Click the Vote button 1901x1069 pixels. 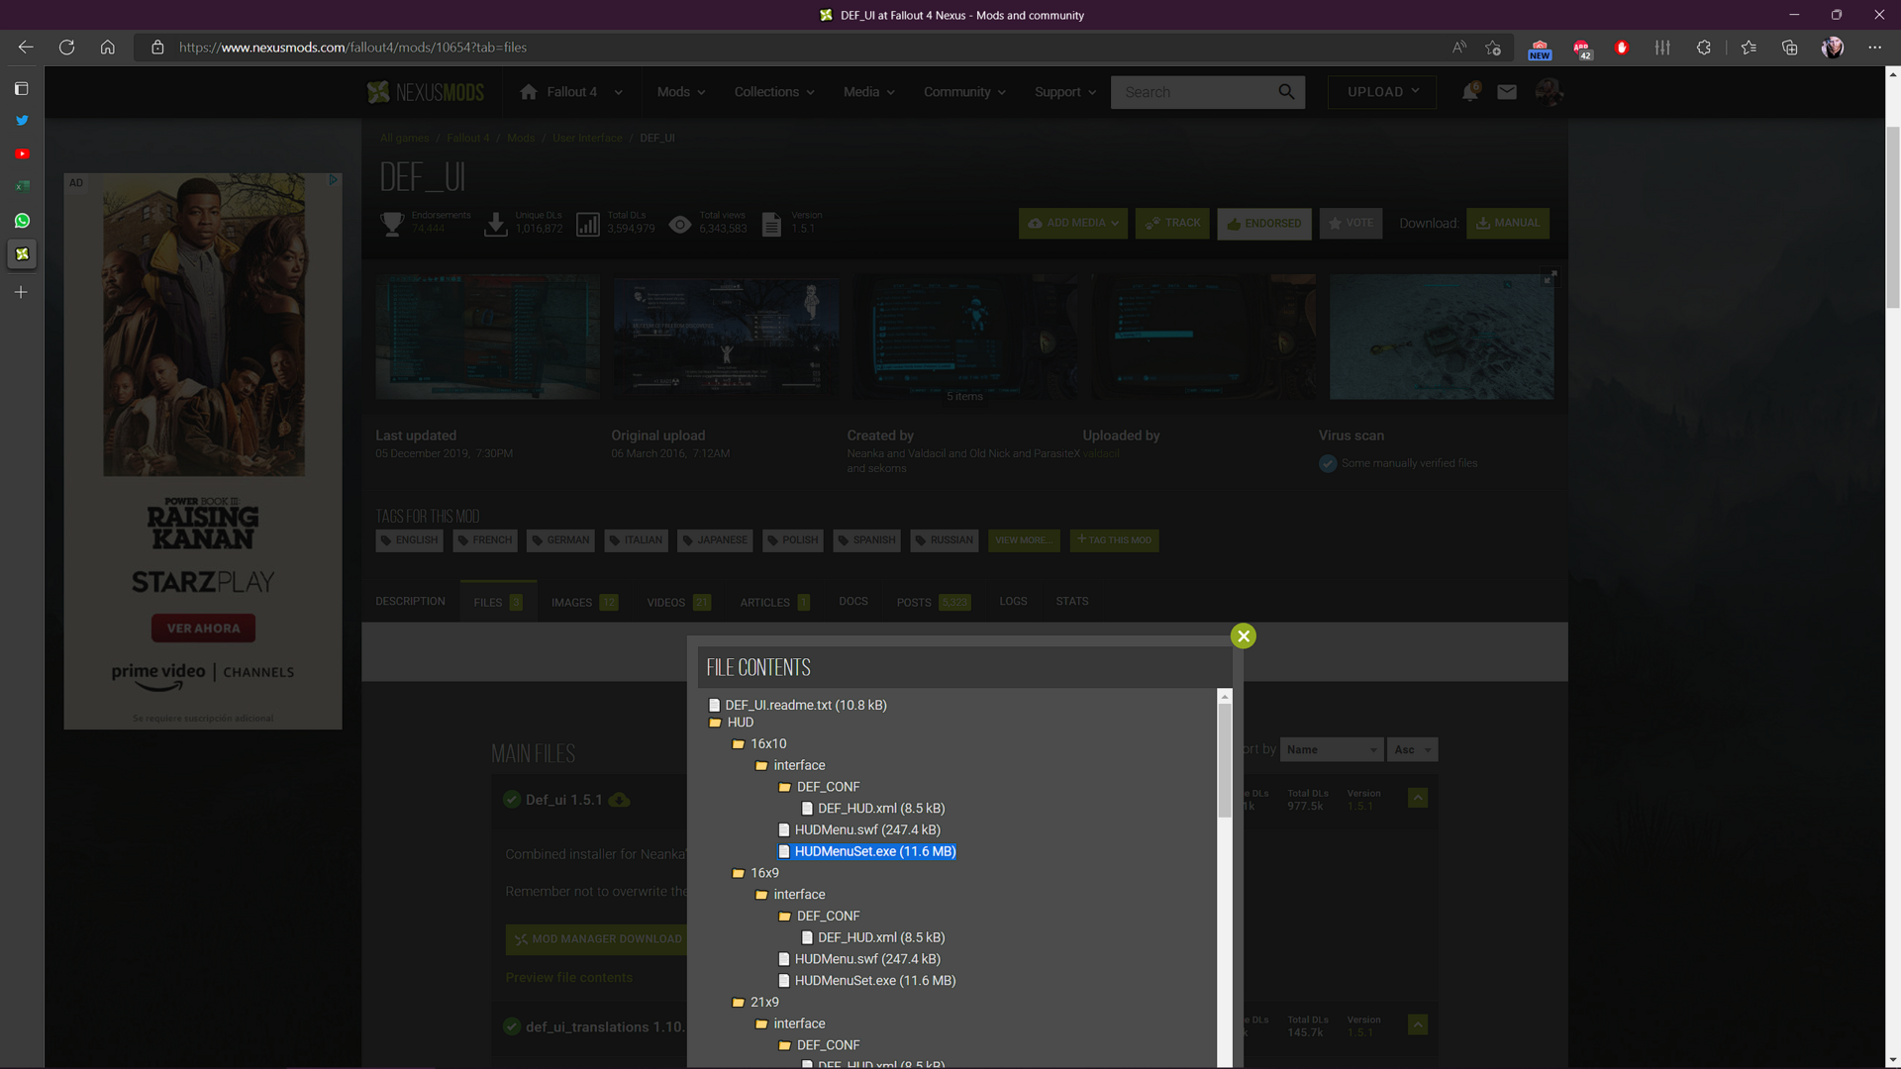pyautogui.click(x=1351, y=224)
